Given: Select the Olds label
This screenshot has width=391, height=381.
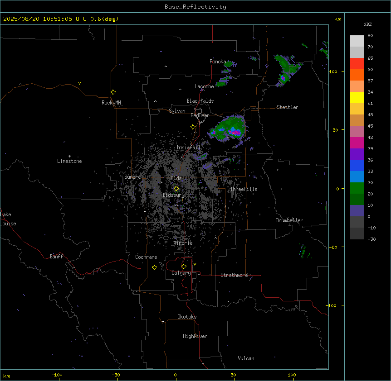Looking at the screenshot, I should coord(176,178).
